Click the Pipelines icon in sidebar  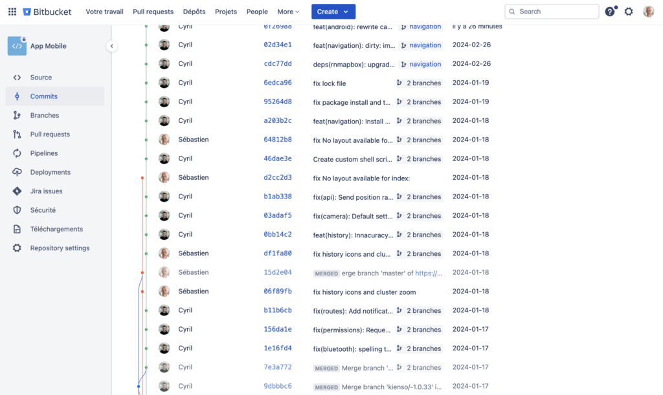click(x=17, y=153)
